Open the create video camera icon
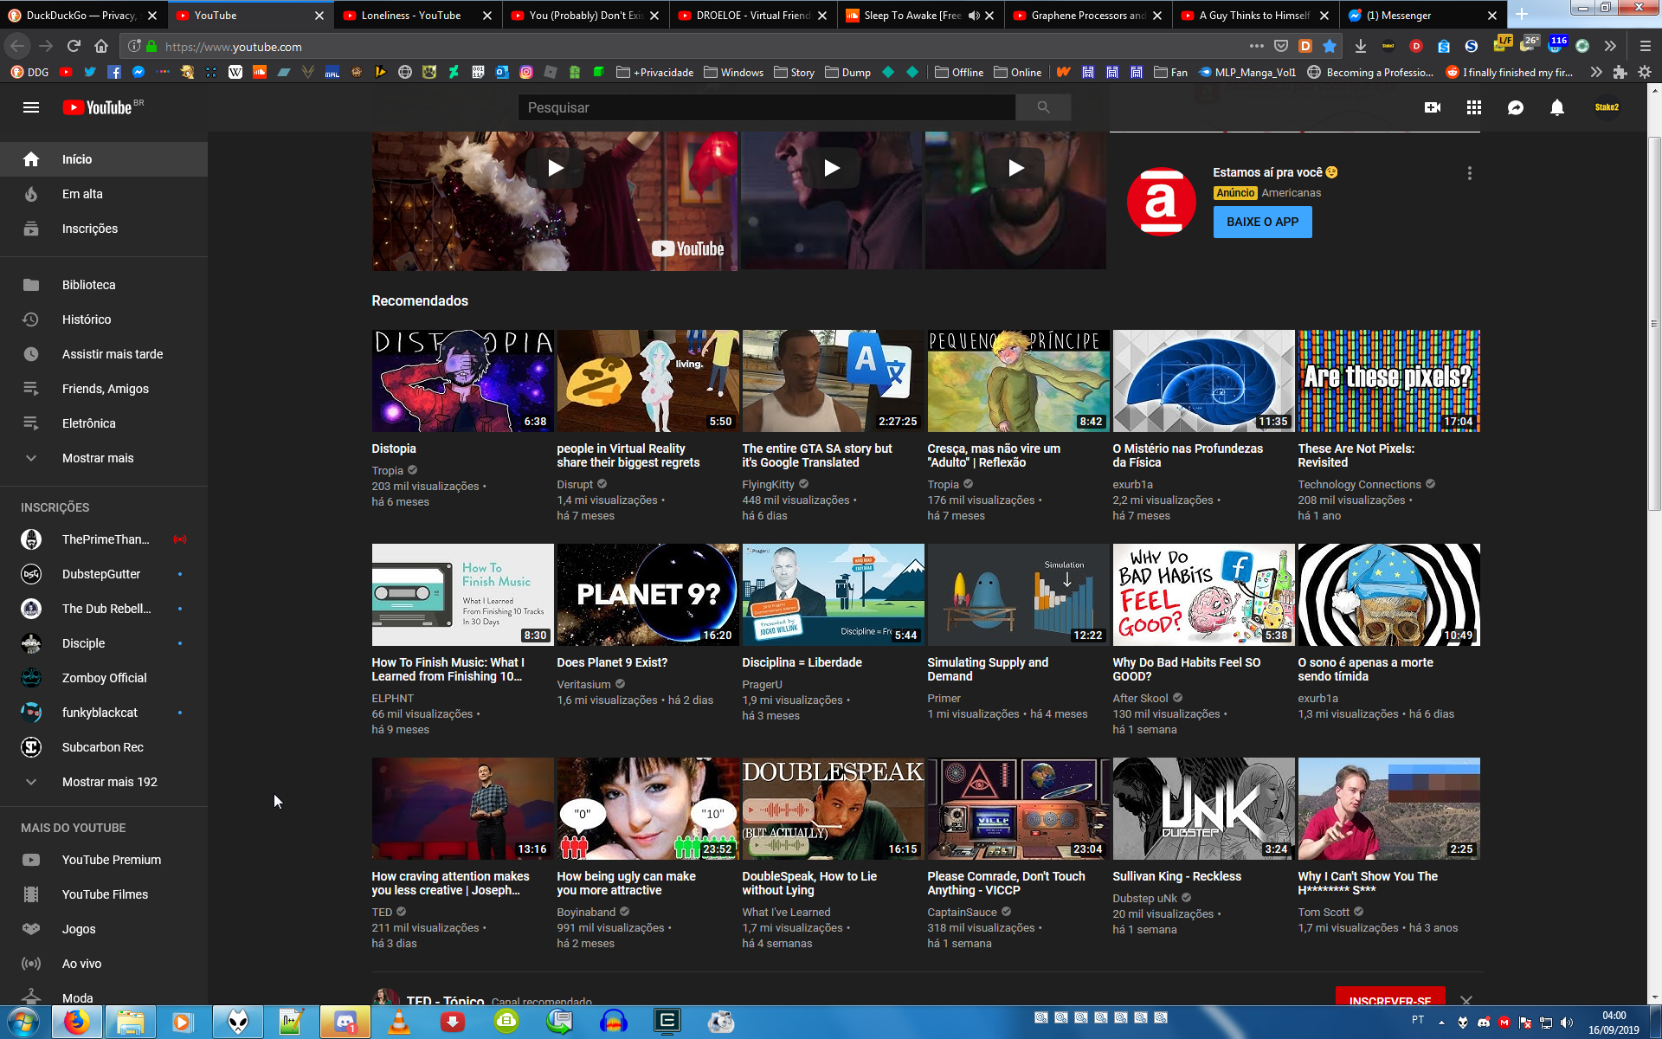This screenshot has height=1039, width=1662. (1433, 107)
